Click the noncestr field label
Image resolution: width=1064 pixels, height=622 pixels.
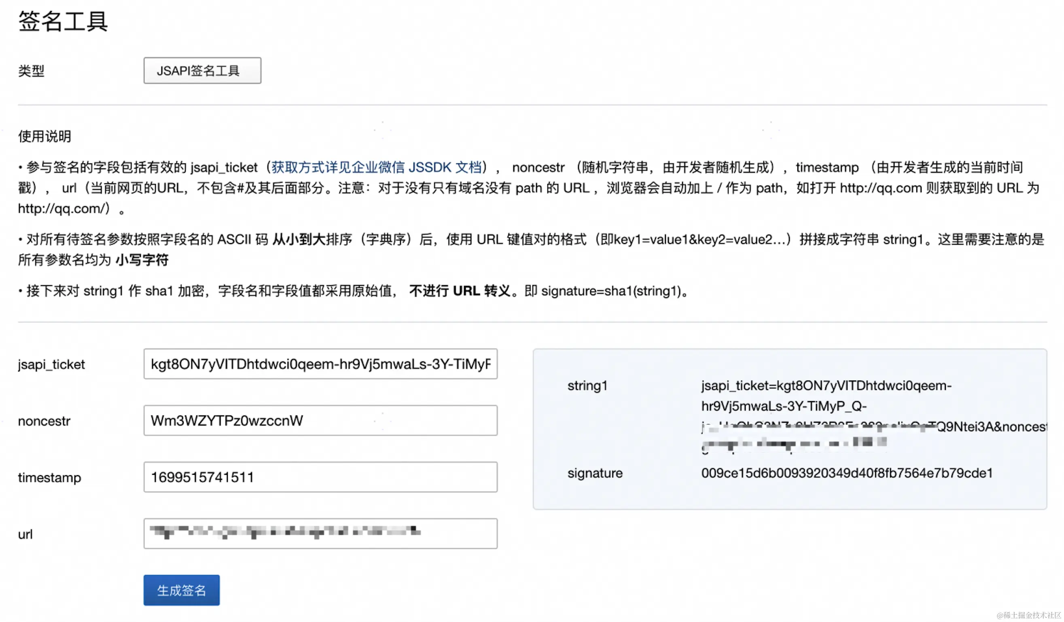[44, 421]
